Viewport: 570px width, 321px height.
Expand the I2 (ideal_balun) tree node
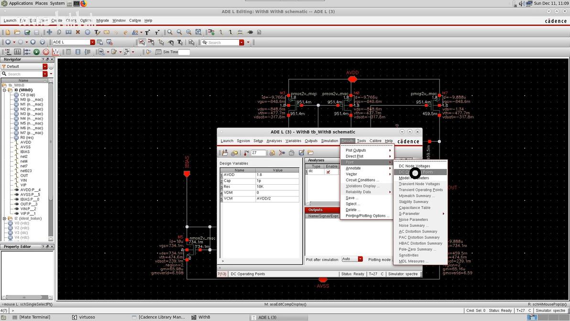tap(4, 219)
